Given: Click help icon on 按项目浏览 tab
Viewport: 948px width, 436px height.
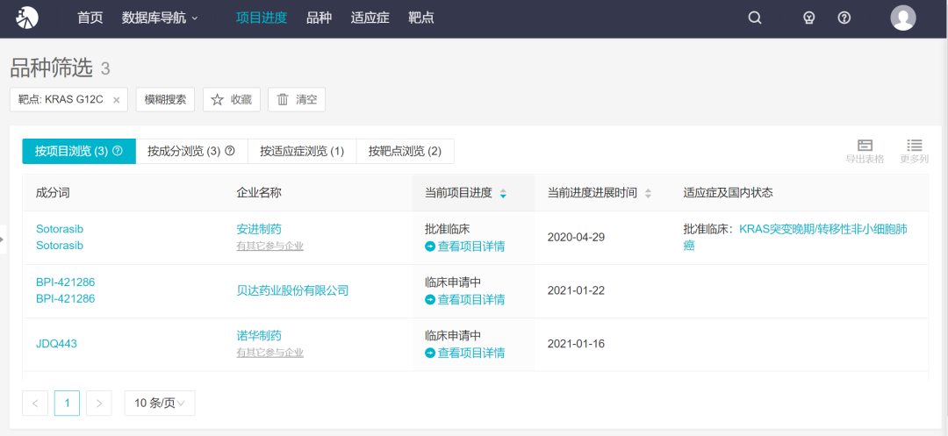Looking at the screenshot, I should (118, 151).
